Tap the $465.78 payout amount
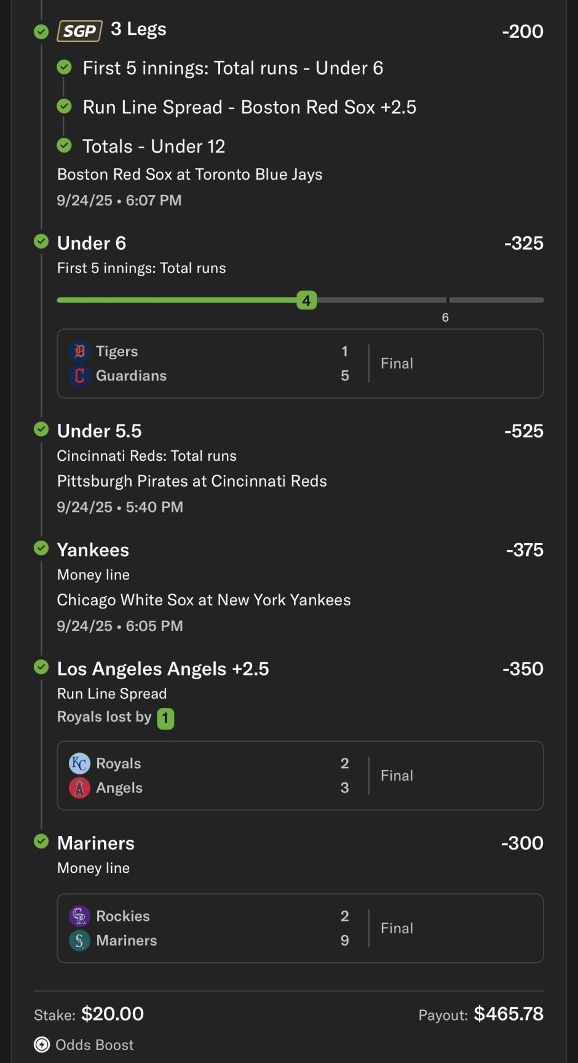This screenshot has height=1063, width=578. tap(509, 1014)
